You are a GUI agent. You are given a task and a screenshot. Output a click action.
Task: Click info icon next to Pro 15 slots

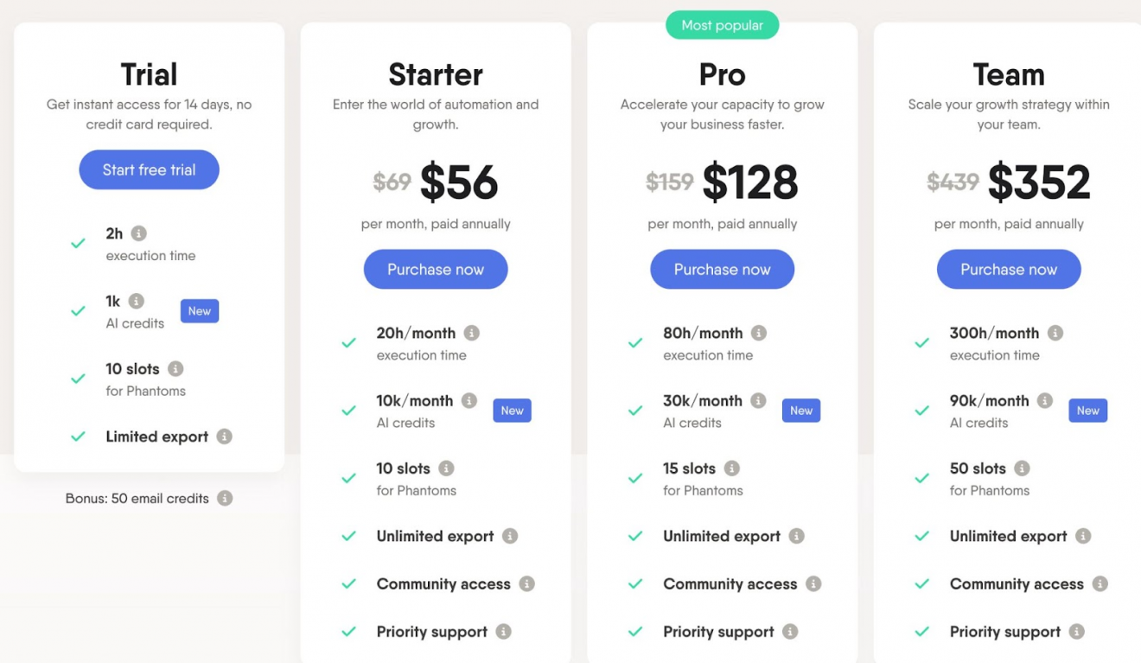click(x=731, y=469)
